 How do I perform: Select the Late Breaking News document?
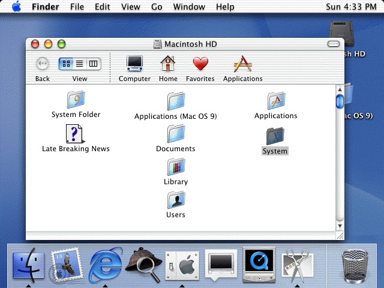point(75,134)
